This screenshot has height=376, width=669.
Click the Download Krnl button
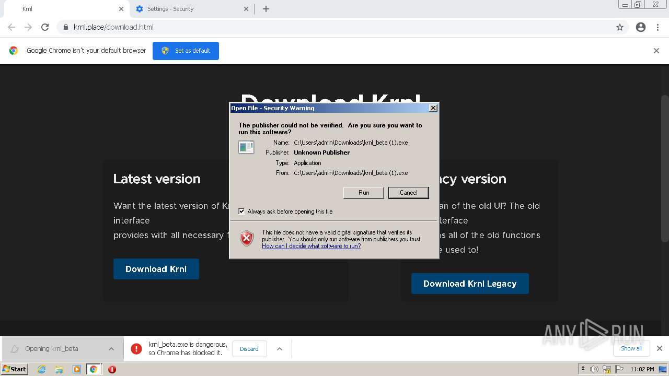[156, 269]
